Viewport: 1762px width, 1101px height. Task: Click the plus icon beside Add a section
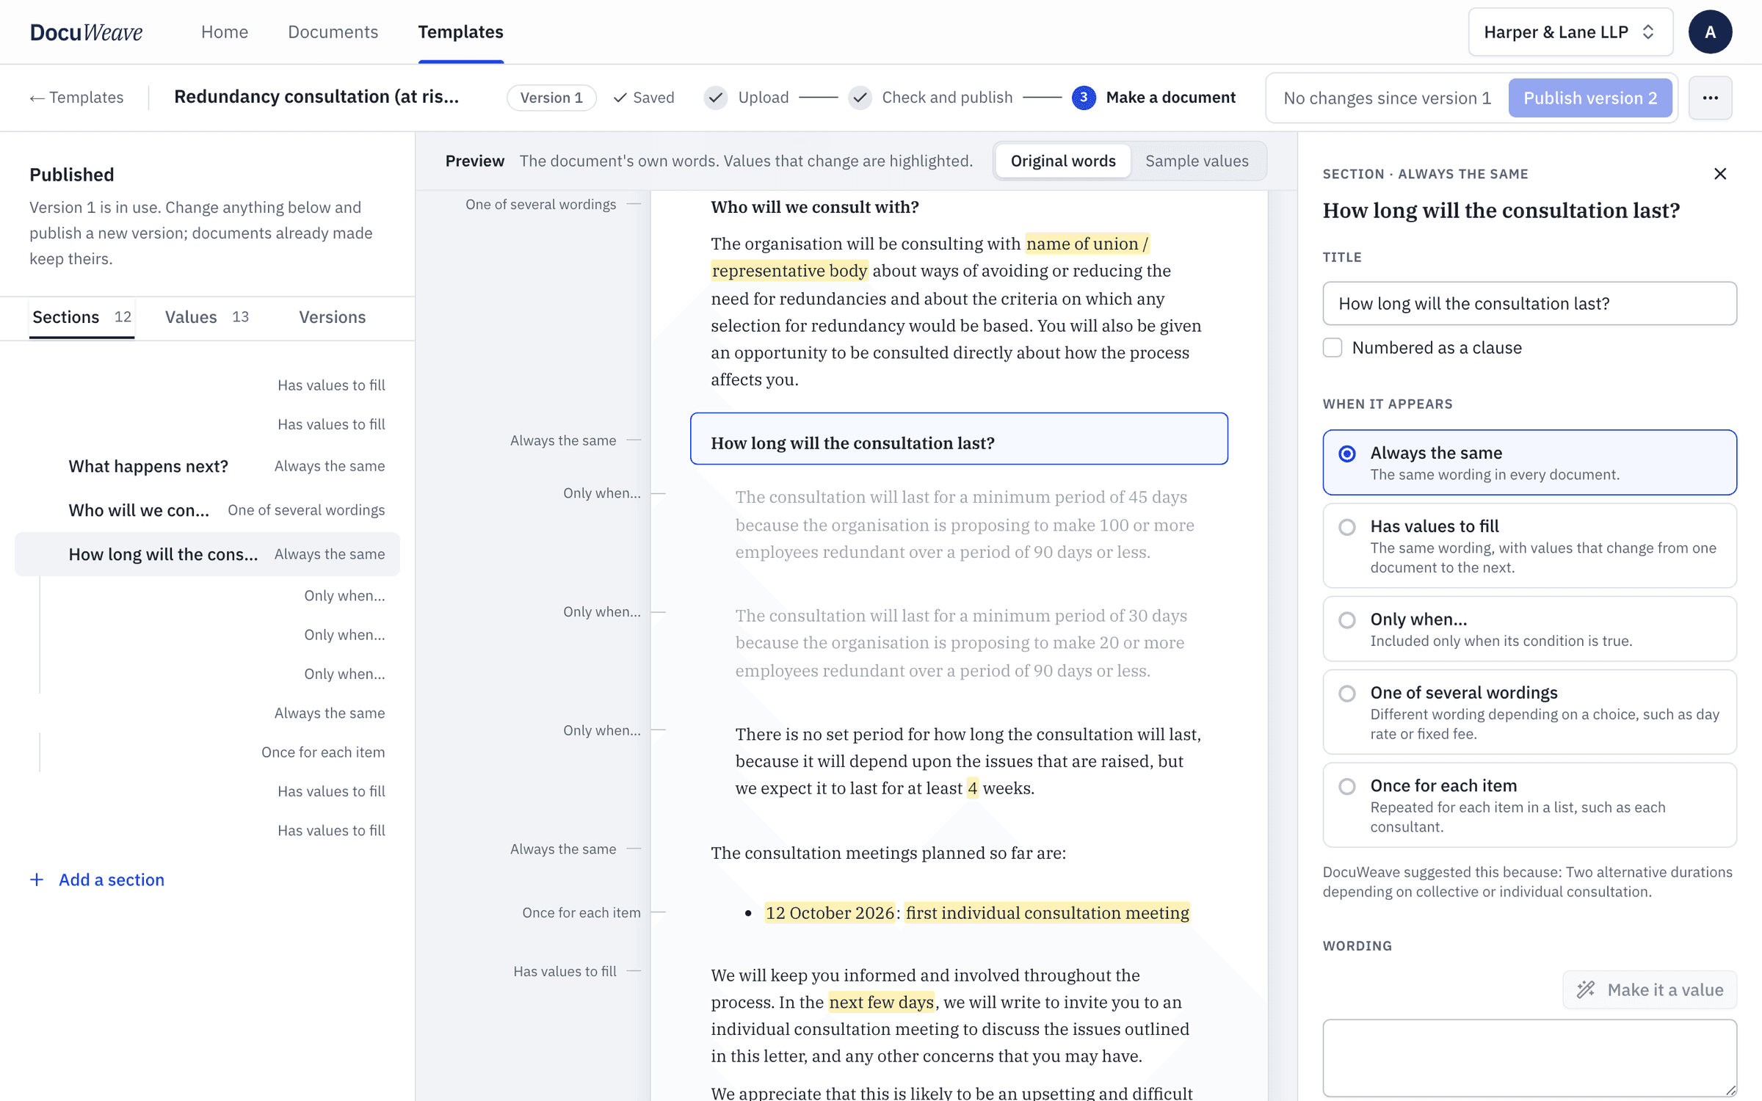(x=37, y=879)
